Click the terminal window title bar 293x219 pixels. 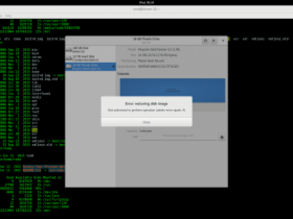[x=146, y=9]
